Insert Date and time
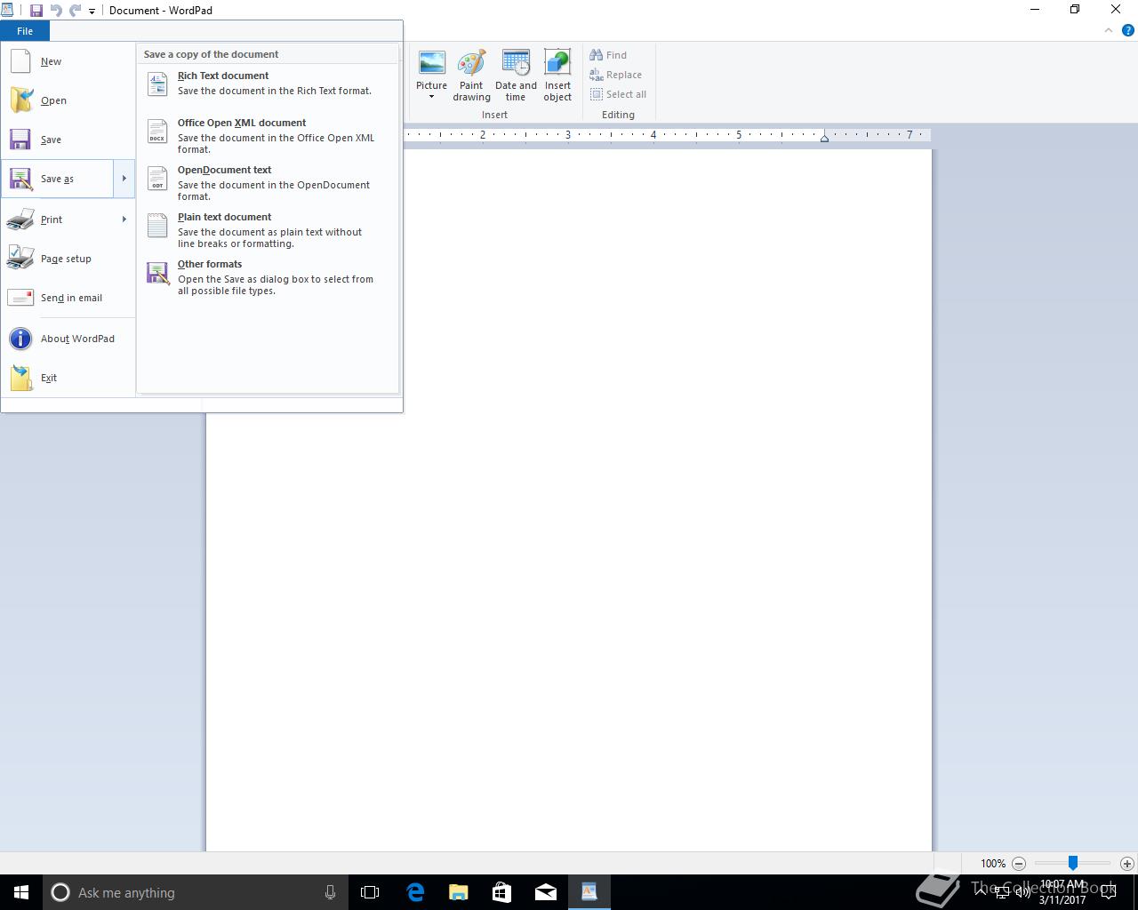 (516, 76)
